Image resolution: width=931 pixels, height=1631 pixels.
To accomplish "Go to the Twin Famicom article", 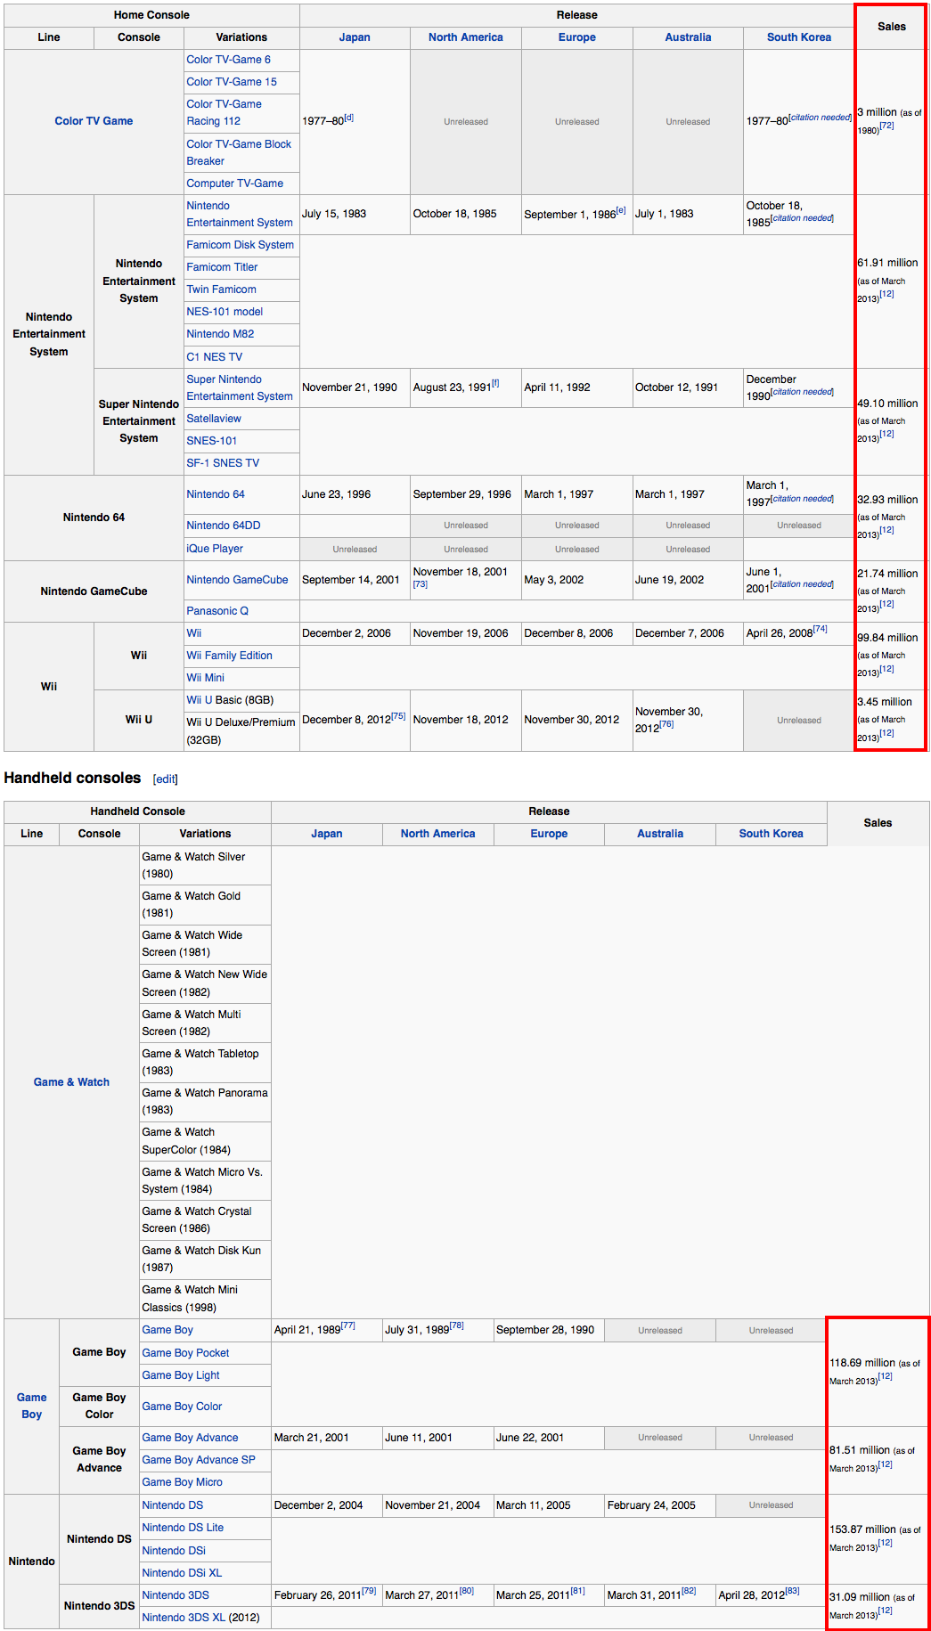I will [x=222, y=290].
